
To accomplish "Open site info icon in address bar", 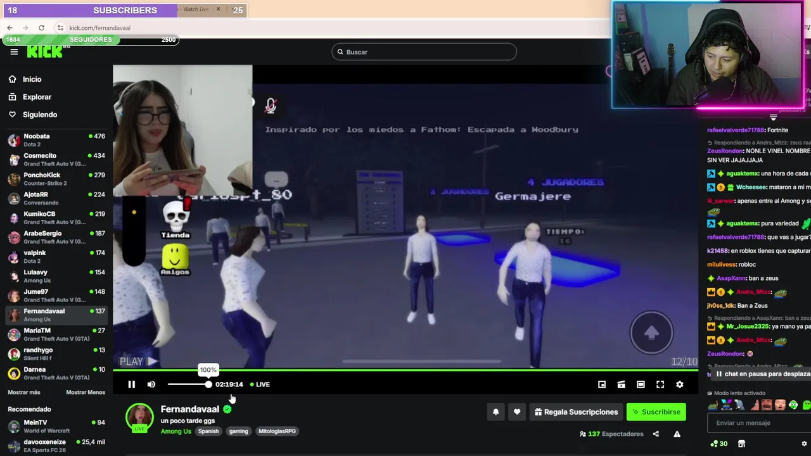I will click(60, 28).
